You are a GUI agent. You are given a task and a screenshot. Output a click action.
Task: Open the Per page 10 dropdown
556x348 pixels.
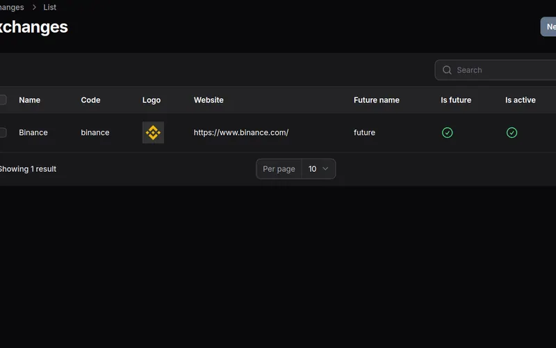[318, 169]
